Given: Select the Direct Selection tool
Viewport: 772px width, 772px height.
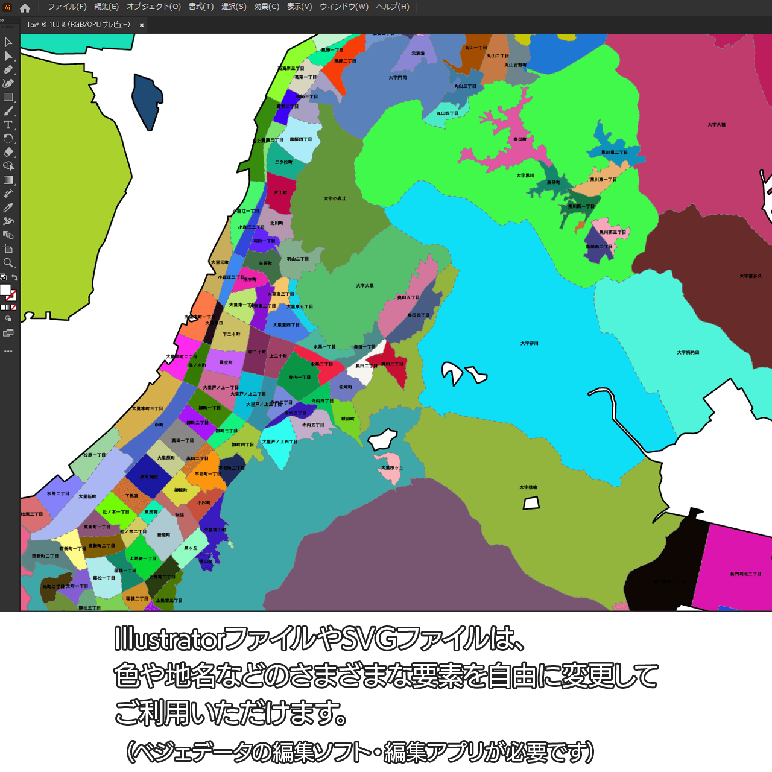Looking at the screenshot, I should coord(8,56).
